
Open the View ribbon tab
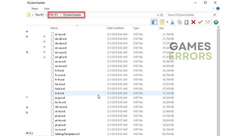point(46,9)
